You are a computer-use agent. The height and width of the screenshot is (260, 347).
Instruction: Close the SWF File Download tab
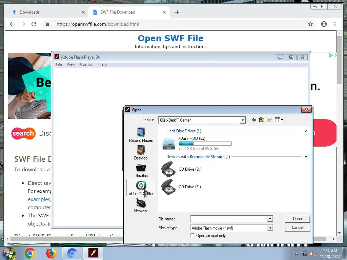coord(164,12)
